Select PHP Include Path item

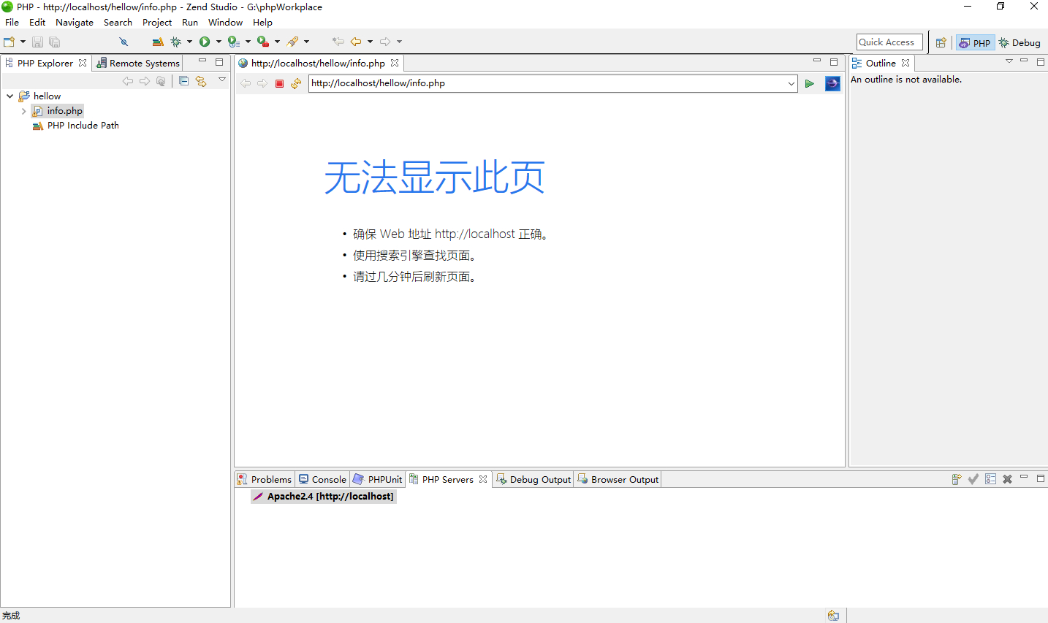tap(76, 126)
